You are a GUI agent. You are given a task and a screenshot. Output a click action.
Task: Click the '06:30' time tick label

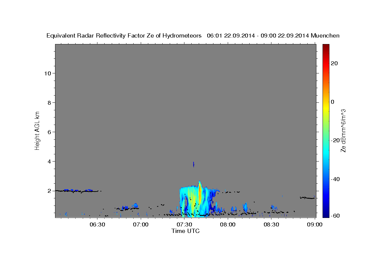coord(97,224)
